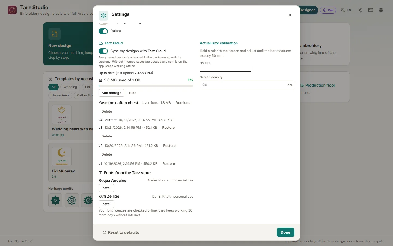Screen dimensions: 393x246
Task: Restore version v3 from 10/21/2026
Action: click(x=168, y=128)
